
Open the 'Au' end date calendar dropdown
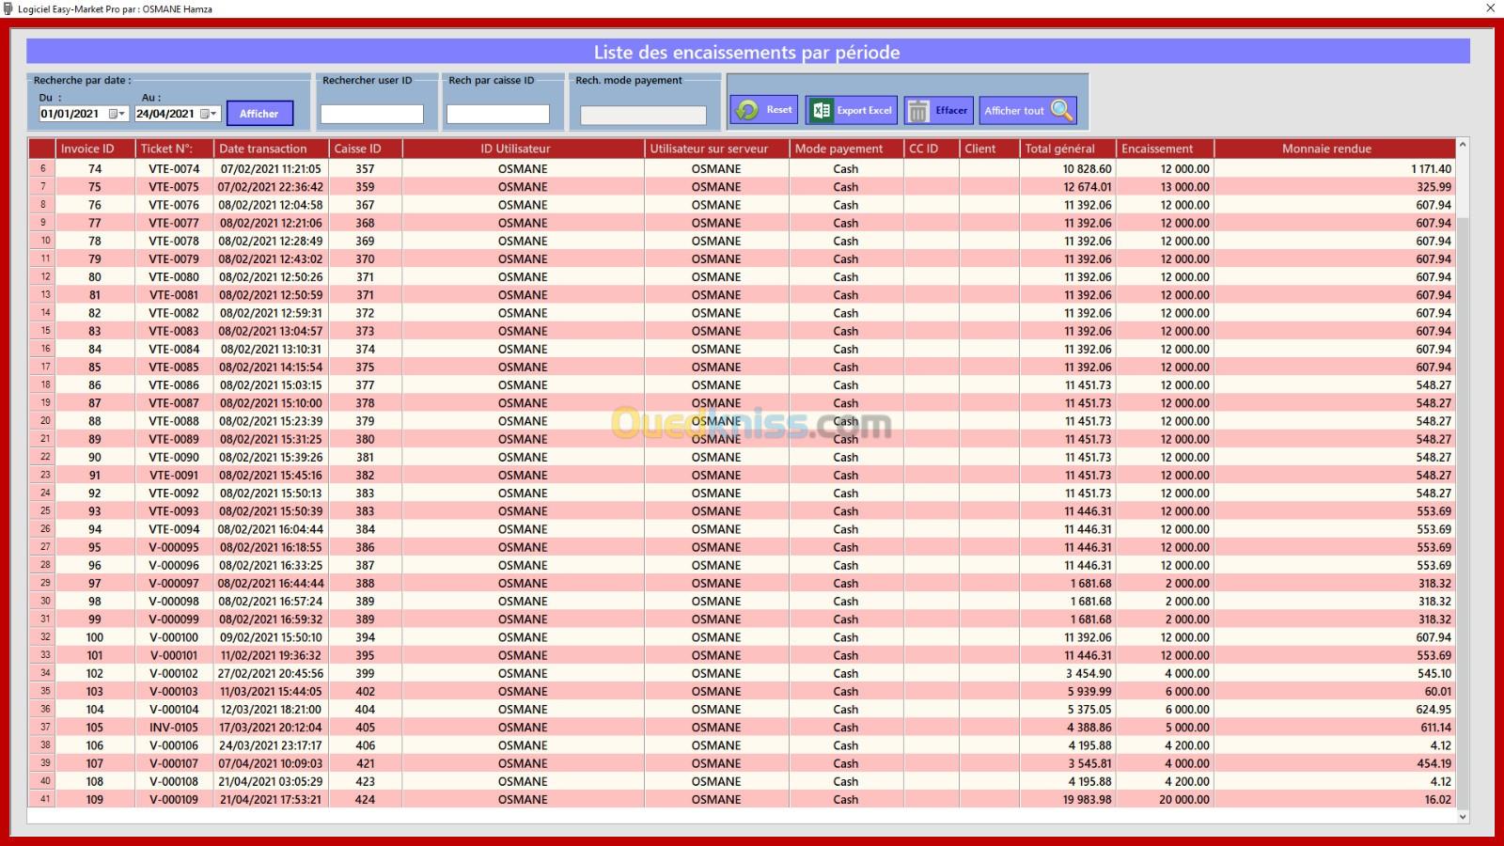click(210, 114)
